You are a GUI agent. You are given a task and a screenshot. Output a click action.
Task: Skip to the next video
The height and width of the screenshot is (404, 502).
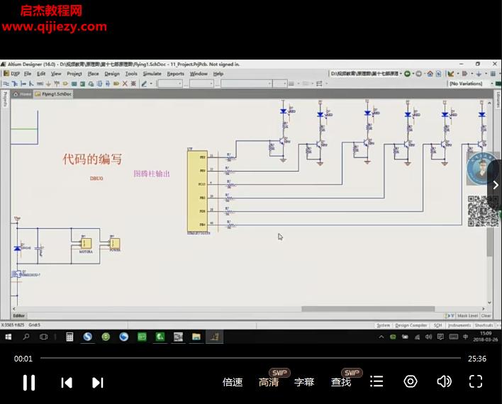pos(98,383)
